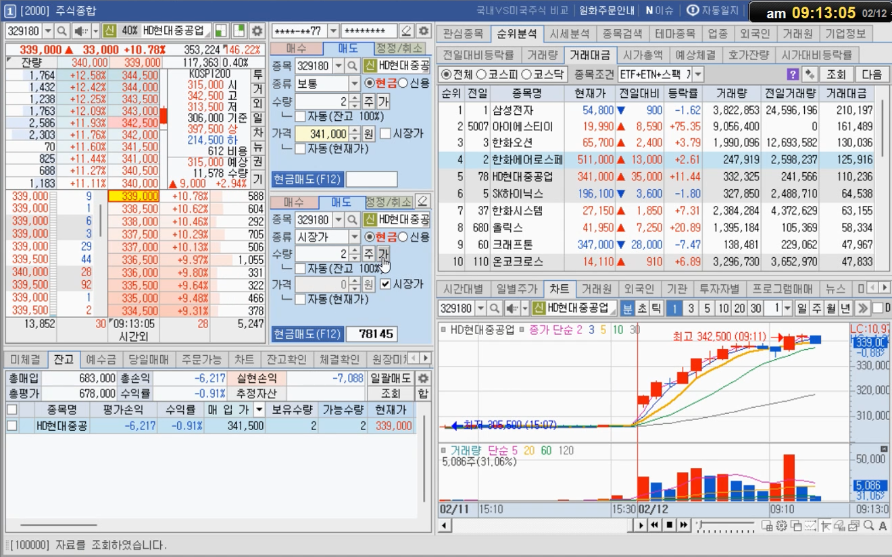Click the 가 quantity button in lower form
The image size is (892, 557).
(x=384, y=254)
